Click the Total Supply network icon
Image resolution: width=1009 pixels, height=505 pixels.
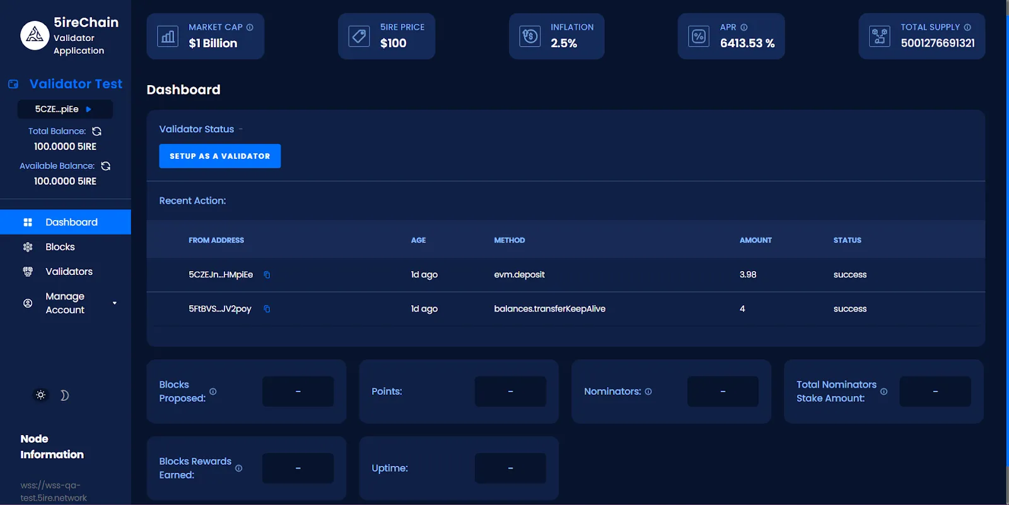click(x=880, y=37)
